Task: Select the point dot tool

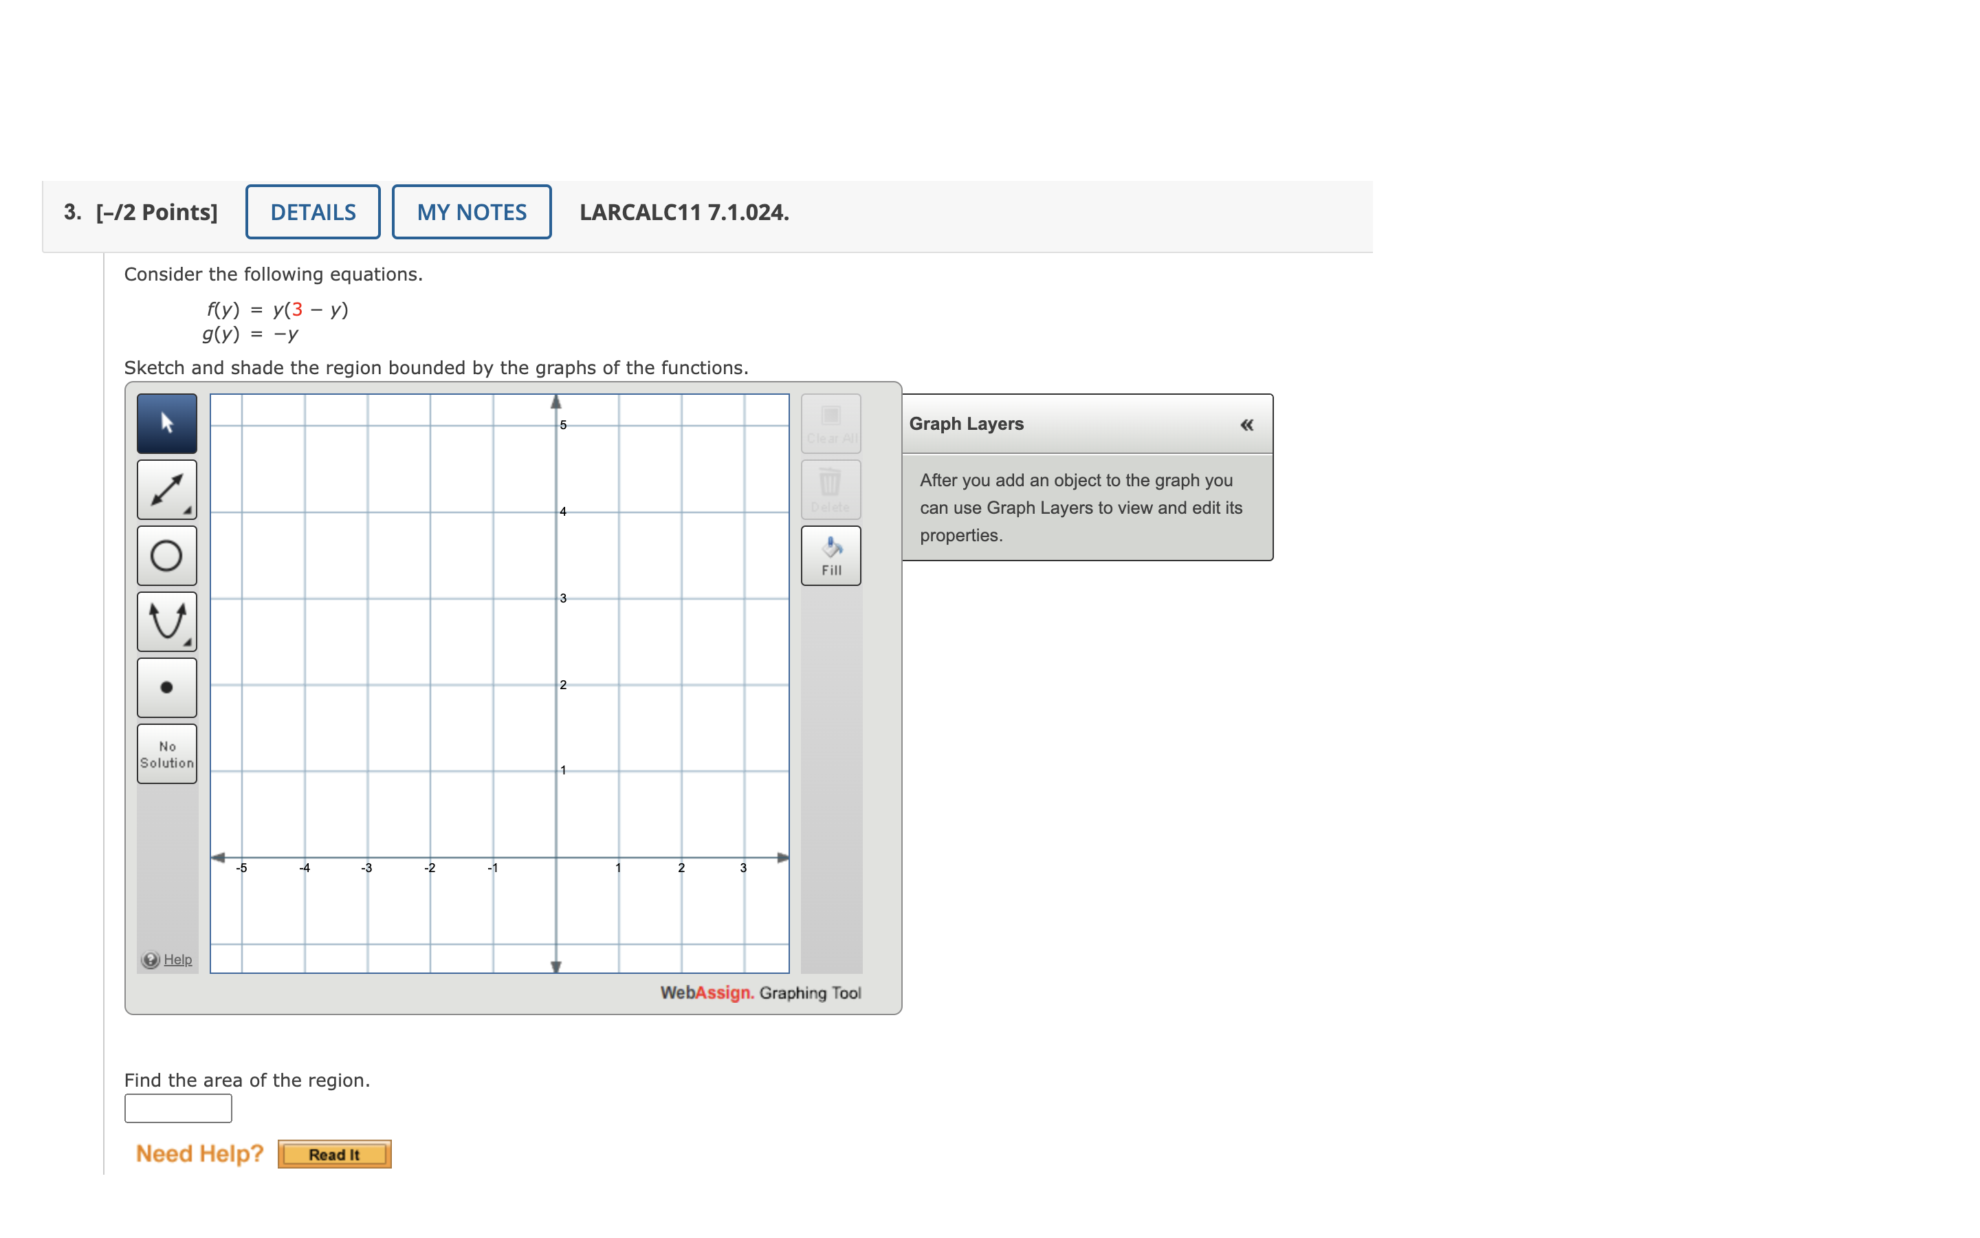Action: point(166,688)
